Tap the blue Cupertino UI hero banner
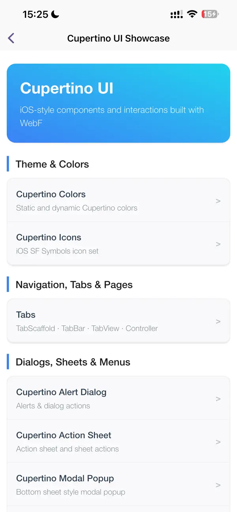Viewport: 237px width, 512px height. 118,103
